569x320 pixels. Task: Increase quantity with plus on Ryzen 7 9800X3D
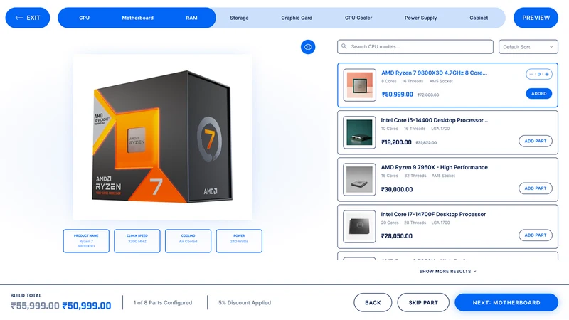point(547,74)
